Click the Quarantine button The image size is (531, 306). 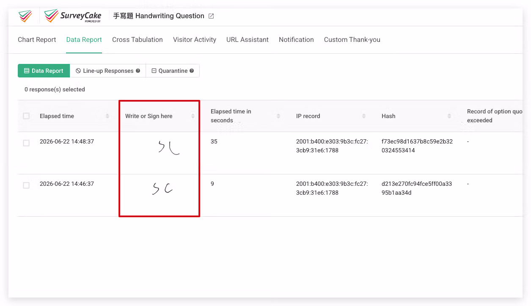click(x=173, y=71)
